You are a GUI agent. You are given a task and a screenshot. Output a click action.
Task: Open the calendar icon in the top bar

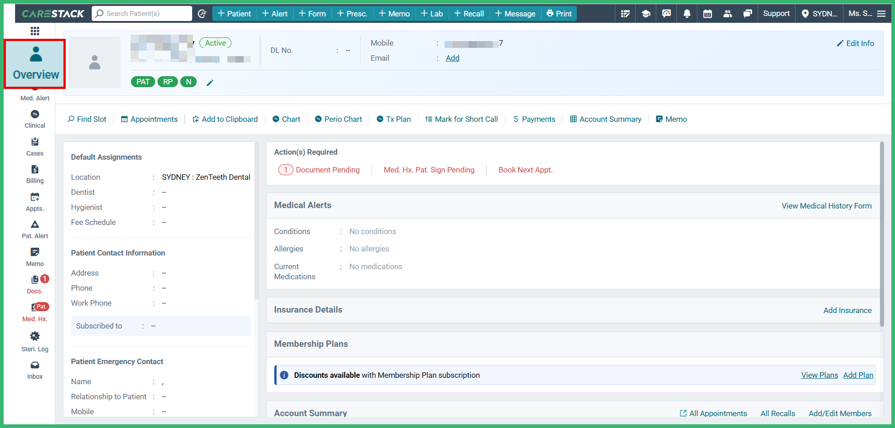[x=707, y=13]
